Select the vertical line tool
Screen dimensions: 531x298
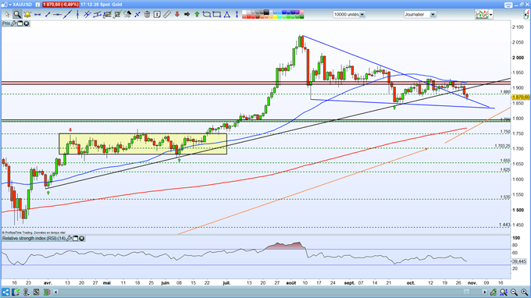[x=77, y=14]
